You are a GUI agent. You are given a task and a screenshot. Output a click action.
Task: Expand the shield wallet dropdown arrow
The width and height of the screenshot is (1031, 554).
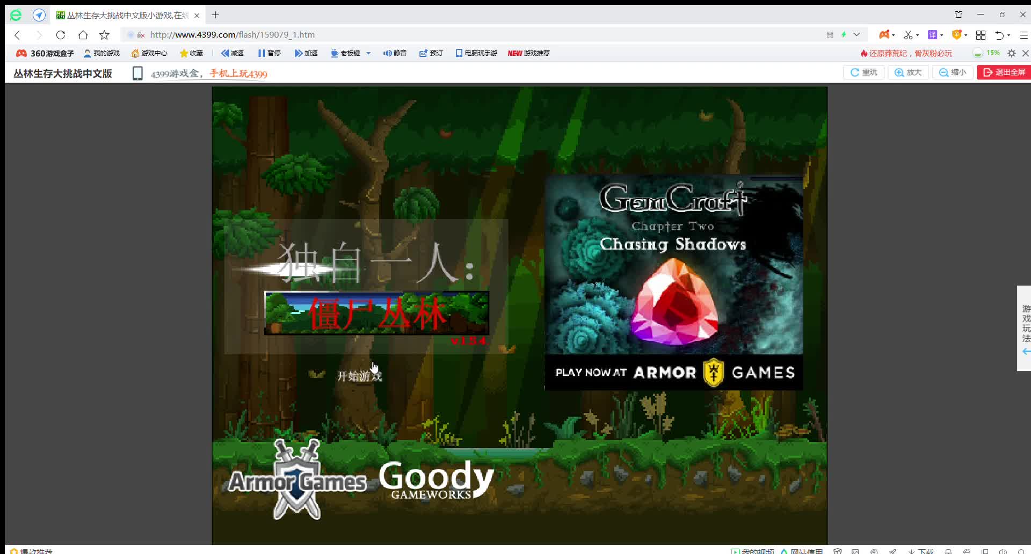click(x=966, y=35)
